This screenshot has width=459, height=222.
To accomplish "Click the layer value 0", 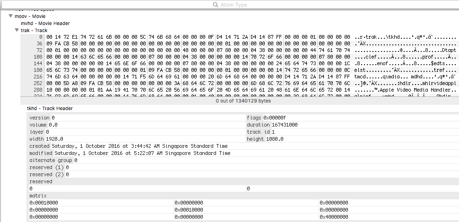I will tap(47, 132).
